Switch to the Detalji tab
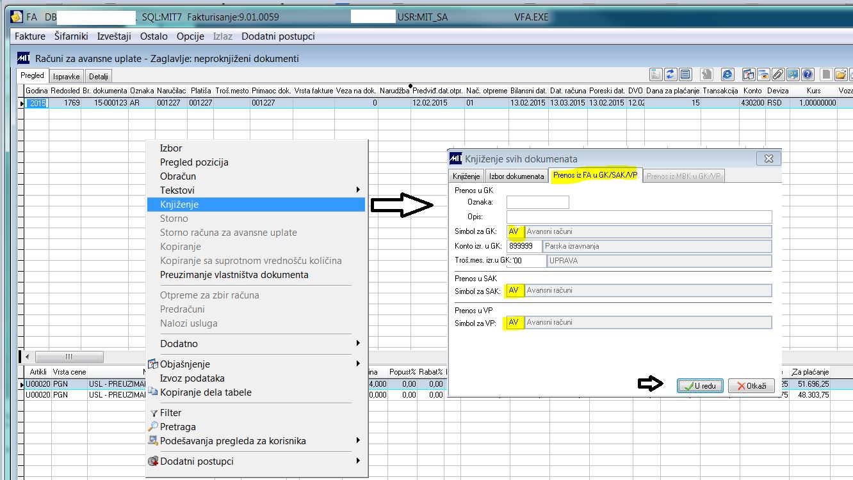The width and height of the screenshot is (853, 480). (99, 76)
